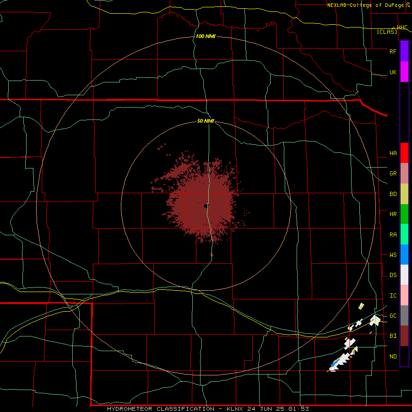The height and width of the screenshot is (412, 412).
Task: Click the DS legend label
Action: point(393,275)
